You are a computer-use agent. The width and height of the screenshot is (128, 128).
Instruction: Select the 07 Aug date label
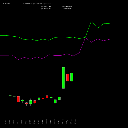click(59, 122)
